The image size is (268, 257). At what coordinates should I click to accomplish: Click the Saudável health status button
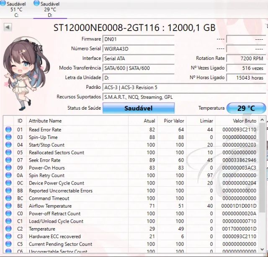139,108
